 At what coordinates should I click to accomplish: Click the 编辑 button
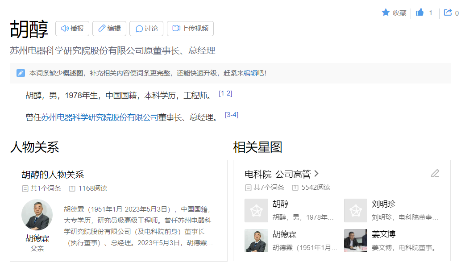click(x=109, y=29)
